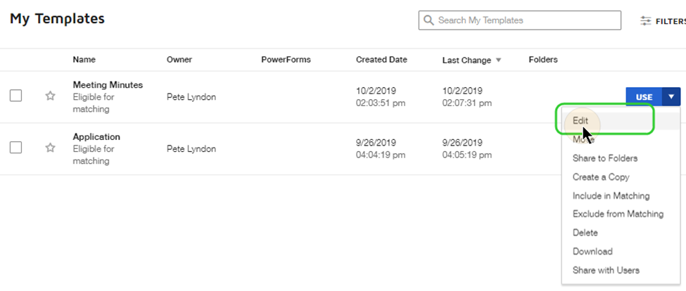Click Download in the dropdown menu
The image size is (686, 291).
(592, 251)
